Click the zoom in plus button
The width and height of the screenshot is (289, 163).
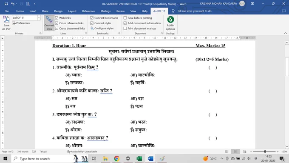(278, 152)
